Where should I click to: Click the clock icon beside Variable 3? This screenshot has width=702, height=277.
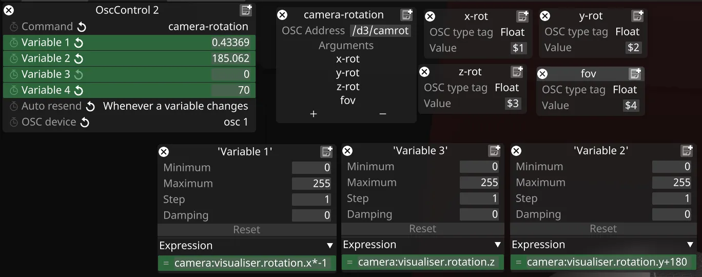(x=14, y=74)
